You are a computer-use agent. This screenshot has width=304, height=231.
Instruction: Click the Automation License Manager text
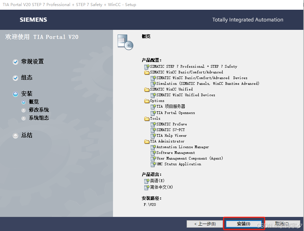click(x=183, y=147)
